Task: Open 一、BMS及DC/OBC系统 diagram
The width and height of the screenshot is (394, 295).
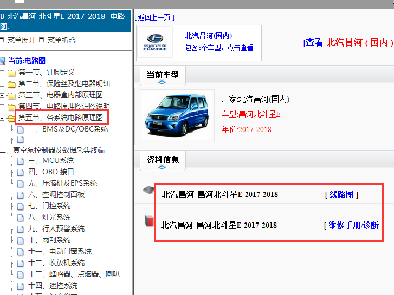Action: point(68,129)
